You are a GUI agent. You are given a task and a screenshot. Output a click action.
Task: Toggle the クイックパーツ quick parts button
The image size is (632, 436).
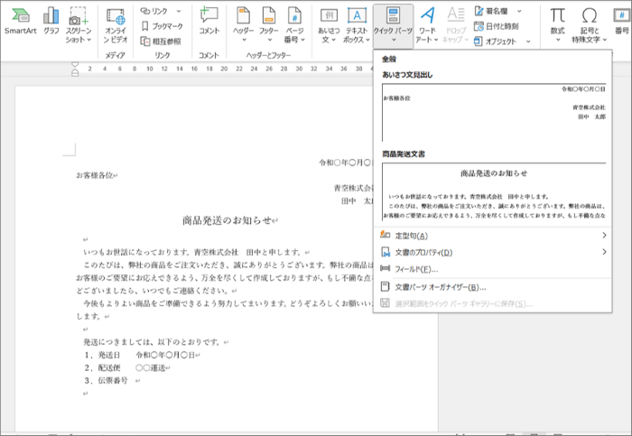(x=393, y=26)
